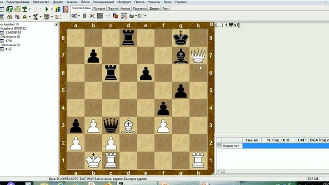Click the chart icon after the move numbers icon
This screenshot has width=329, height=185.
point(132,16)
